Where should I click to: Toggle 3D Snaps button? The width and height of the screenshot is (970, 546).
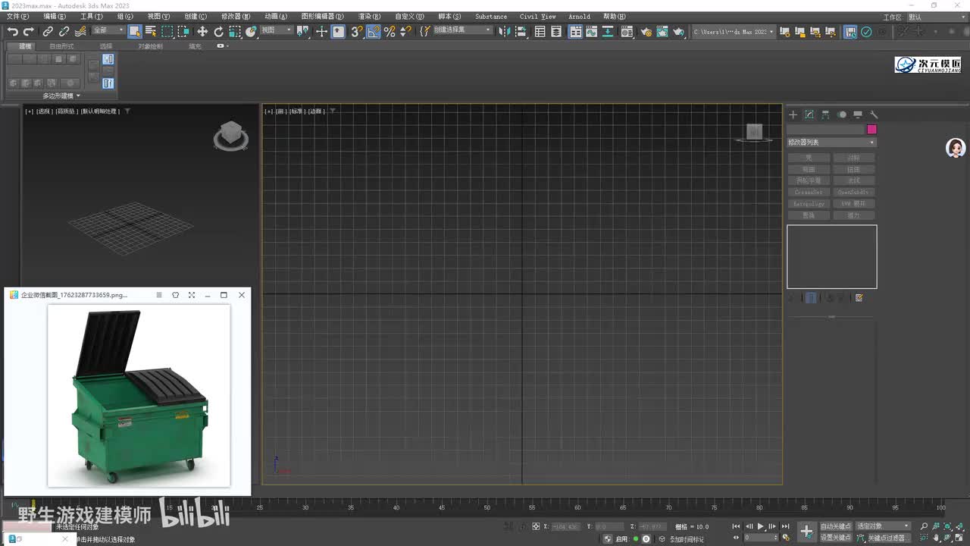(356, 31)
